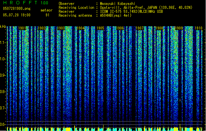Click the ICOM IC-575 receiver text

pos(131,11)
